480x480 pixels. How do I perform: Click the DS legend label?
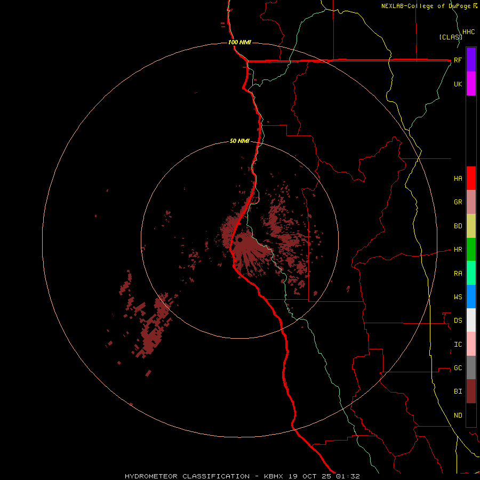point(458,321)
